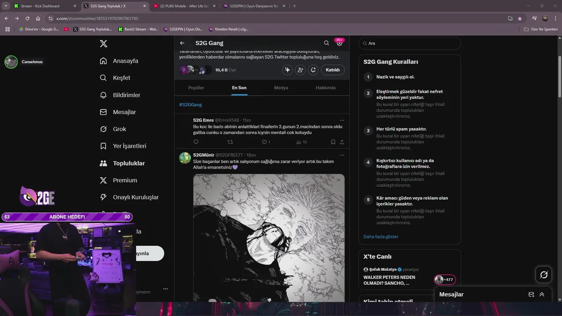Screen dimensions: 562x316
Task: Open Tüm Yer İşaretleri folder
Action: tap(540, 29)
